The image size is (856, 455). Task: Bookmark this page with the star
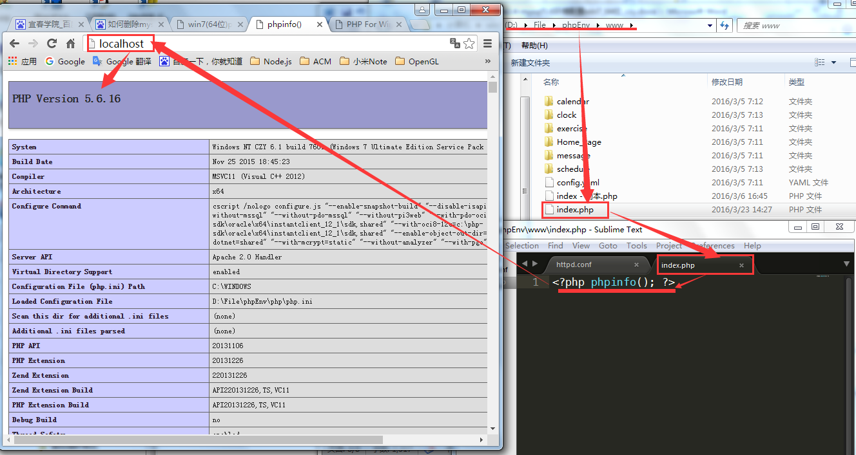point(469,43)
